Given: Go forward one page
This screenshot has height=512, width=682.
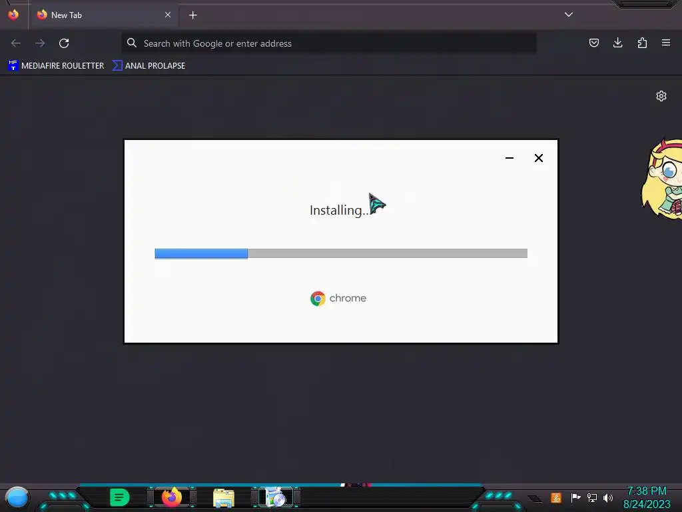Looking at the screenshot, I should (x=40, y=43).
